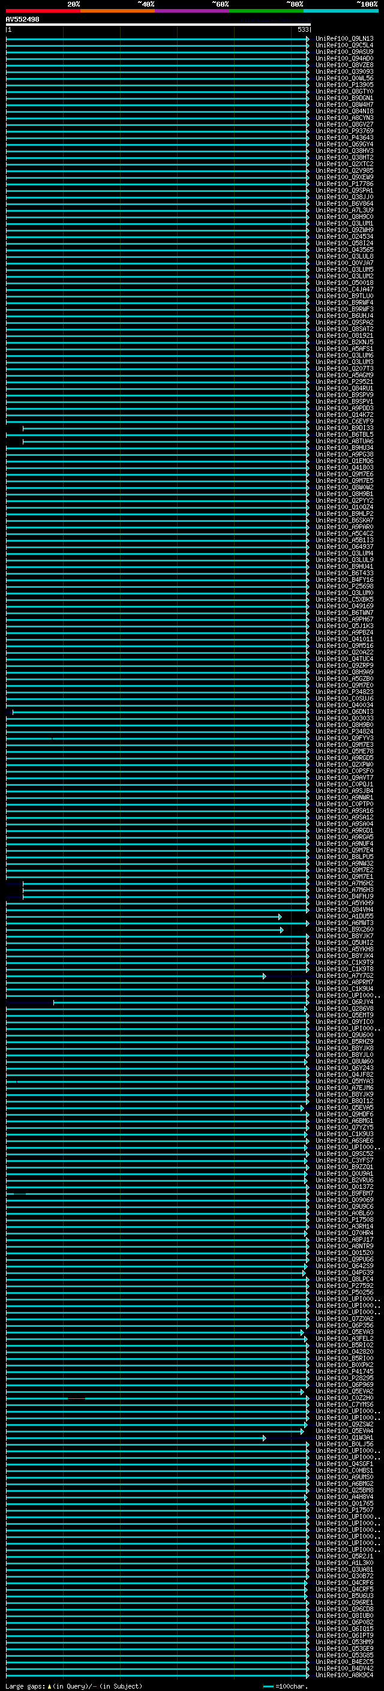Screen dimensions: 384x1691
Task: Click the UniRef100_B6V864 label
Action: [x=344, y=203]
